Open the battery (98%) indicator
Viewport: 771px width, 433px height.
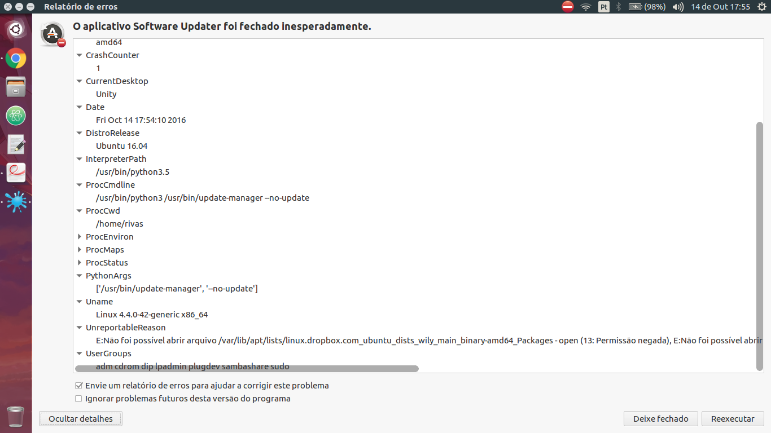[647, 7]
